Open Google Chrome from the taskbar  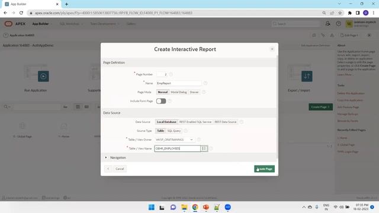[x=195, y=207]
